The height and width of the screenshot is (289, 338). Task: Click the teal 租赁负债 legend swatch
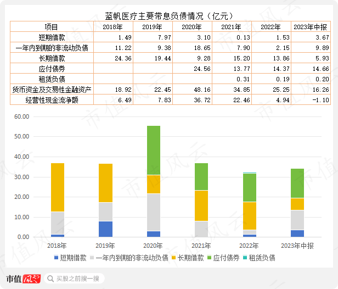coord(245,258)
